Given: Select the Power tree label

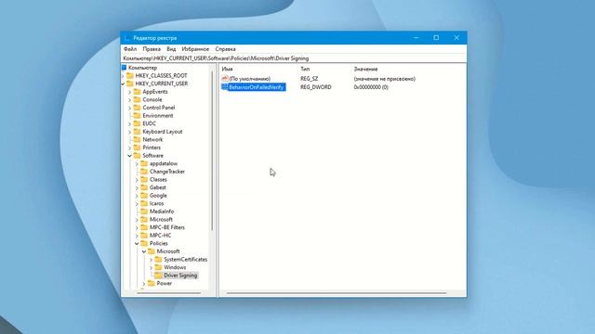Looking at the screenshot, I should point(165,283).
